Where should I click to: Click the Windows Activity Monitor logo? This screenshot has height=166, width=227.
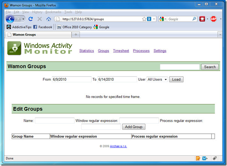[x=39, y=48]
